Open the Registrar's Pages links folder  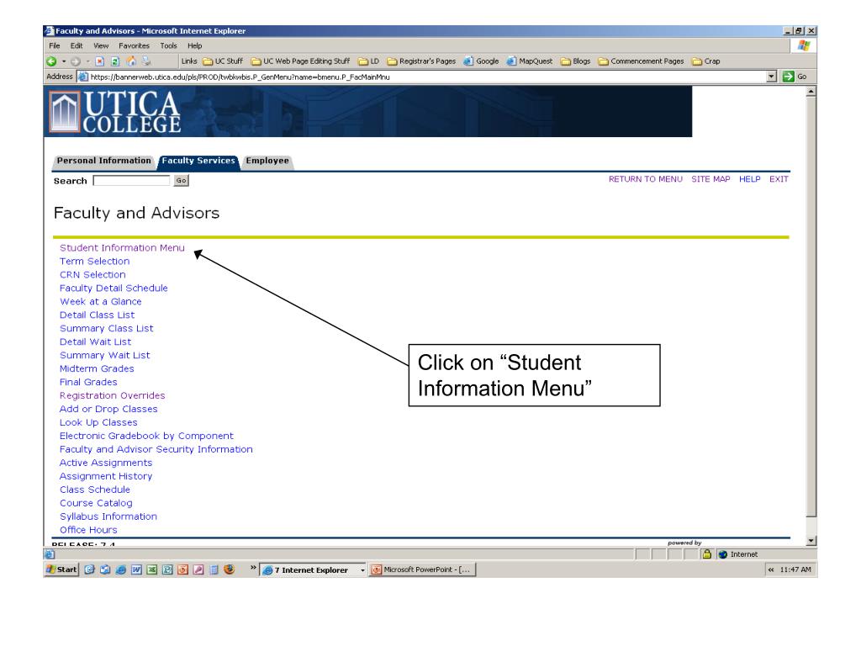(x=421, y=61)
